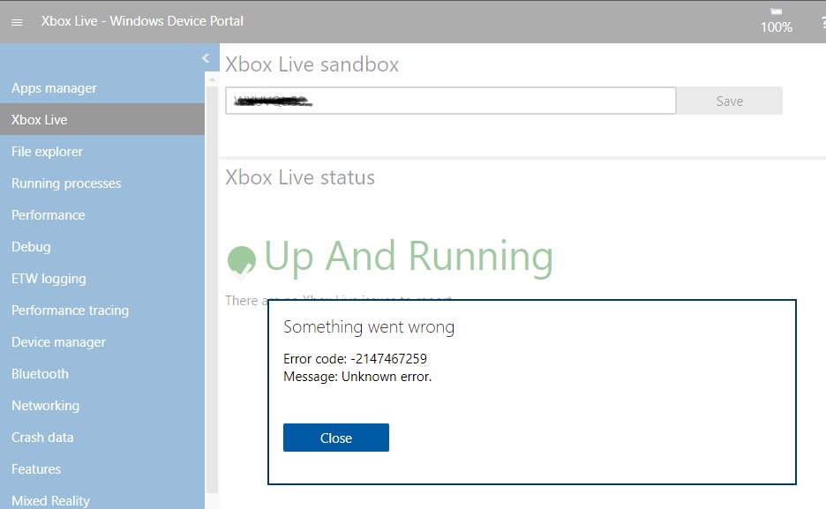Open Mixed Reality page
826x509 pixels.
pyautogui.click(x=102, y=500)
